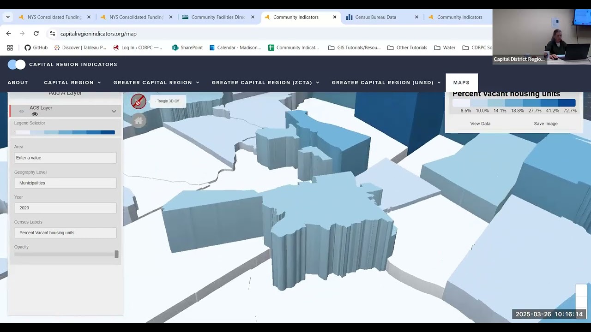Open the Year 2023 dropdown
591x332 pixels.
(x=65, y=208)
